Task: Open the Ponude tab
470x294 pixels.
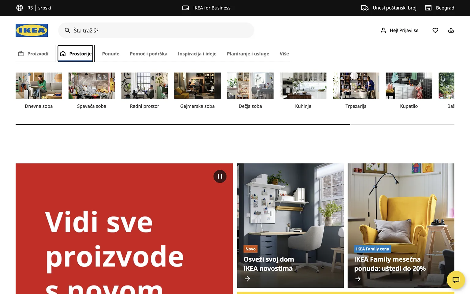Action: (111, 54)
